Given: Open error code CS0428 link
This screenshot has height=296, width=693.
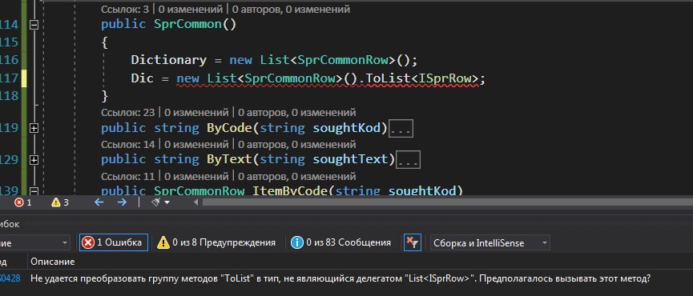Looking at the screenshot, I should (10, 278).
